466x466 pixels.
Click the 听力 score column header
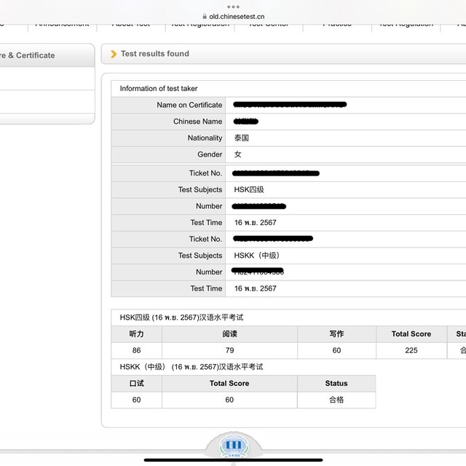click(136, 334)
